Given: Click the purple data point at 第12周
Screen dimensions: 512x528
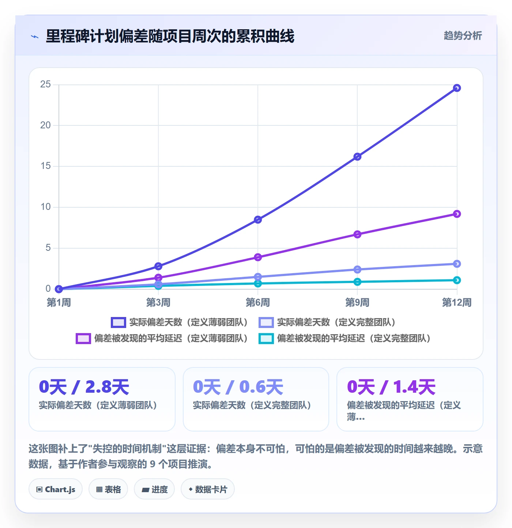Looking at the screenshot, I should (457, 214).
